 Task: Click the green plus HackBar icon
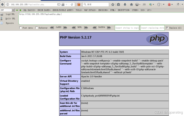coord(20,10)
